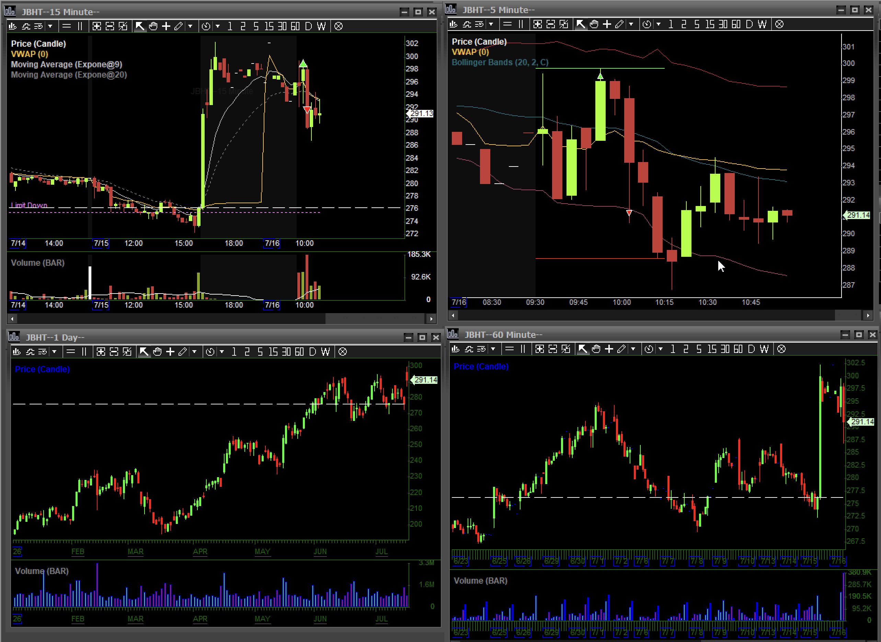Open studies icon in 15 Minute toolbar
The height and width of the screenshot is (642, 881).
pyautogui.click(x=26, y=26)
